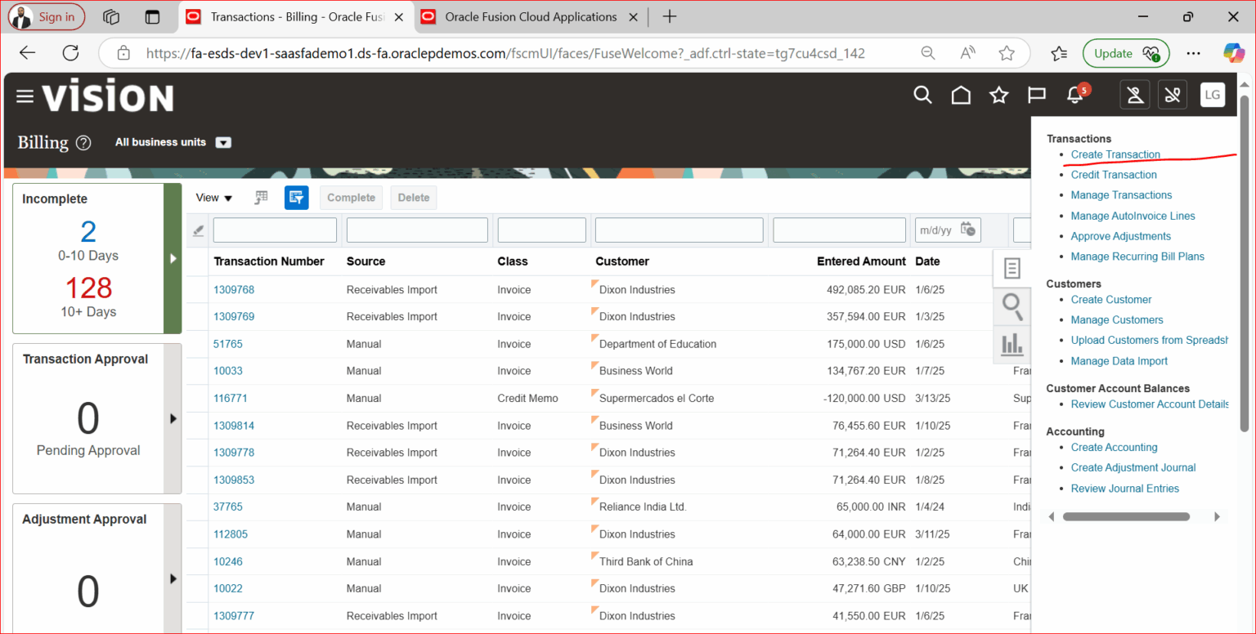Click the Complete button in the toolbar

click(x=351, y=197)
